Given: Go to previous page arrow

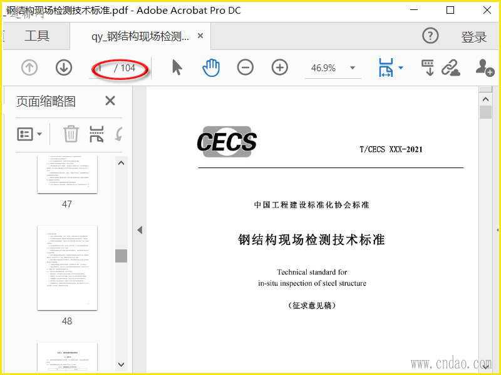Looking at the screenshot, I should click(29, 68).
